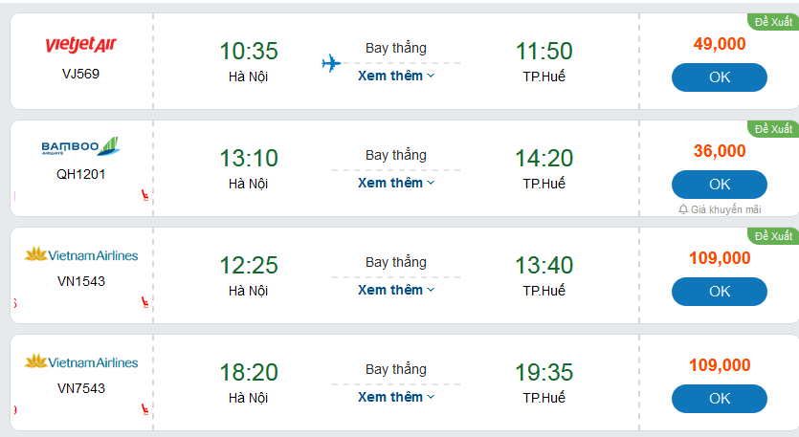Select the 36,000 Bamboo fare with OK

pyautogui.click(x=720, y=184)
